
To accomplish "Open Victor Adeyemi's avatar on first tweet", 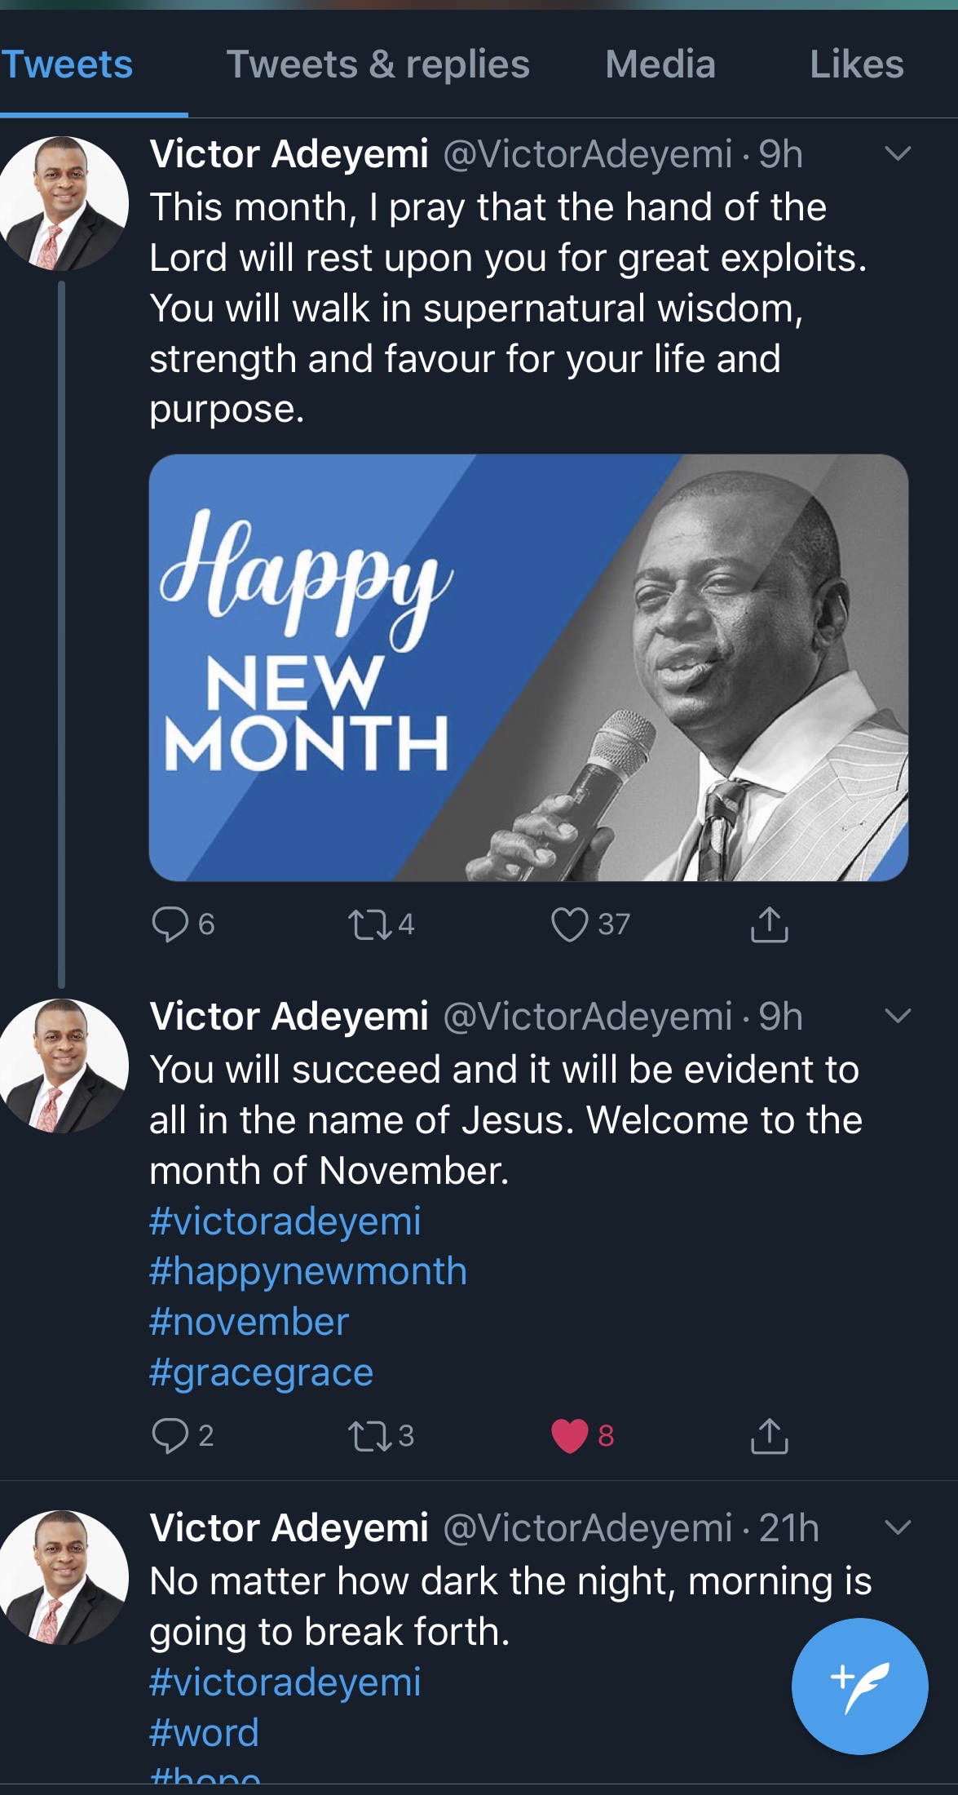I will click(x=62, y=203).
